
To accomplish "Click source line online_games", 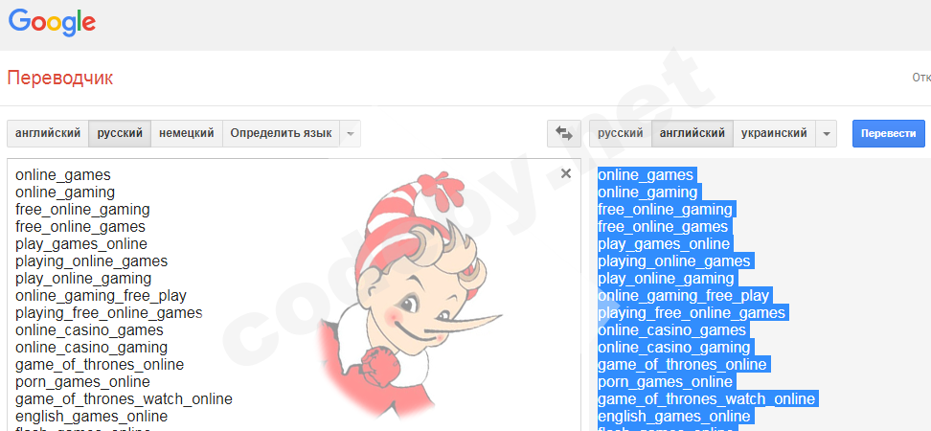I will pos(63,175).
